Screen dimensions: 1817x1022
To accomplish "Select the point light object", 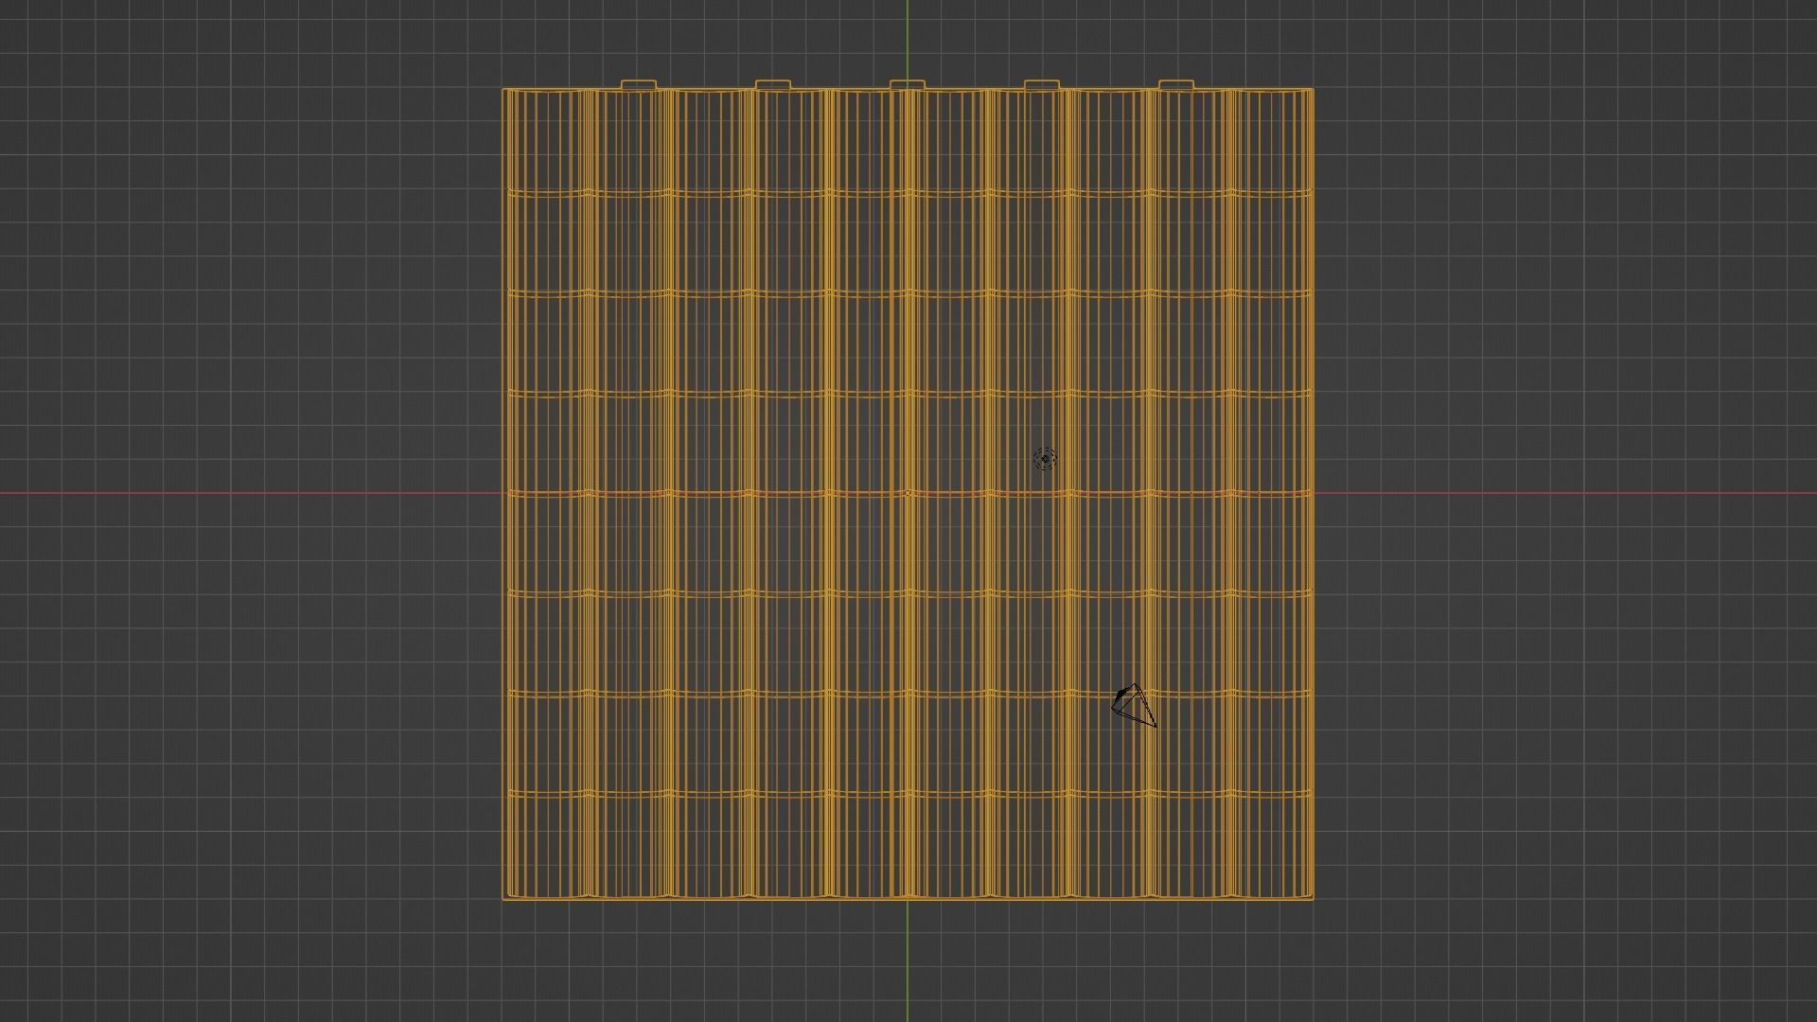I will pos(1045,459).
